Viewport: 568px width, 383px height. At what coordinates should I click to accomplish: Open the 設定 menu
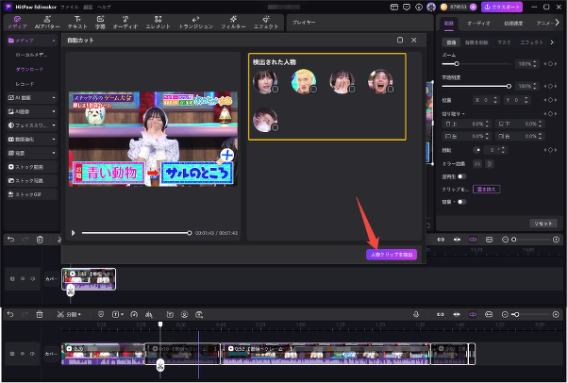(x=88, y=7)
